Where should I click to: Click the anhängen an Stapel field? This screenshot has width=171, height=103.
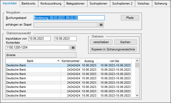tap(66, 25)
